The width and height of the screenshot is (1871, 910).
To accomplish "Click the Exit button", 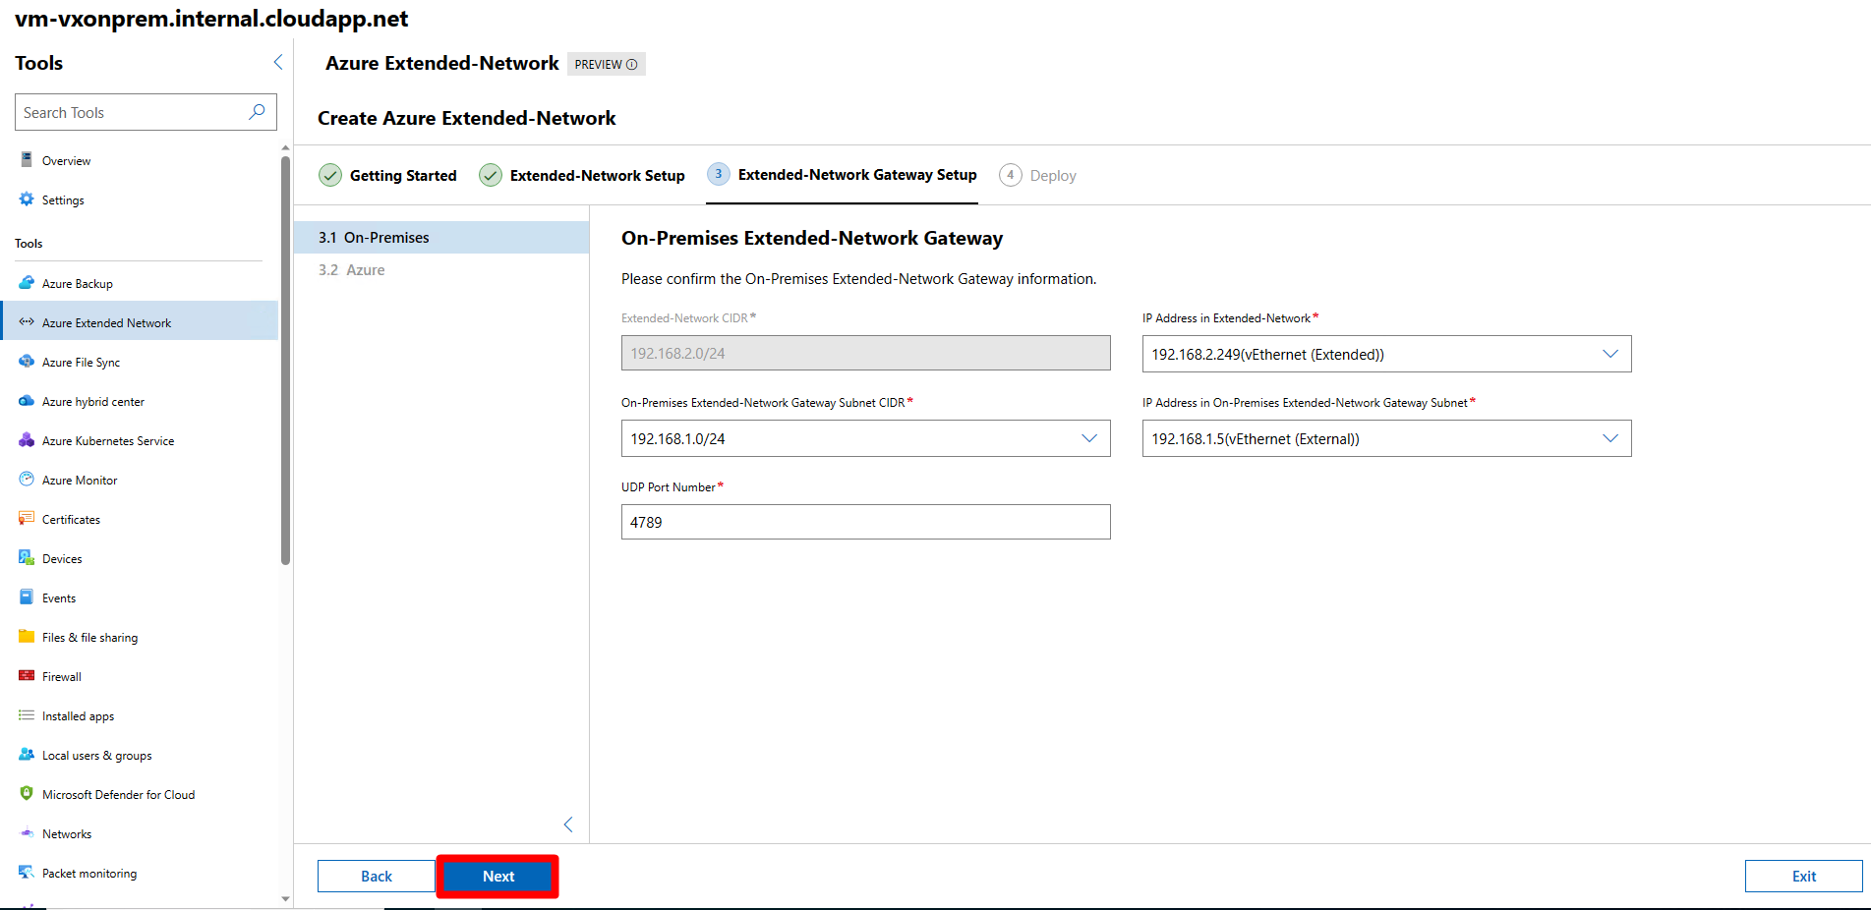I will tap(1803, 876).
